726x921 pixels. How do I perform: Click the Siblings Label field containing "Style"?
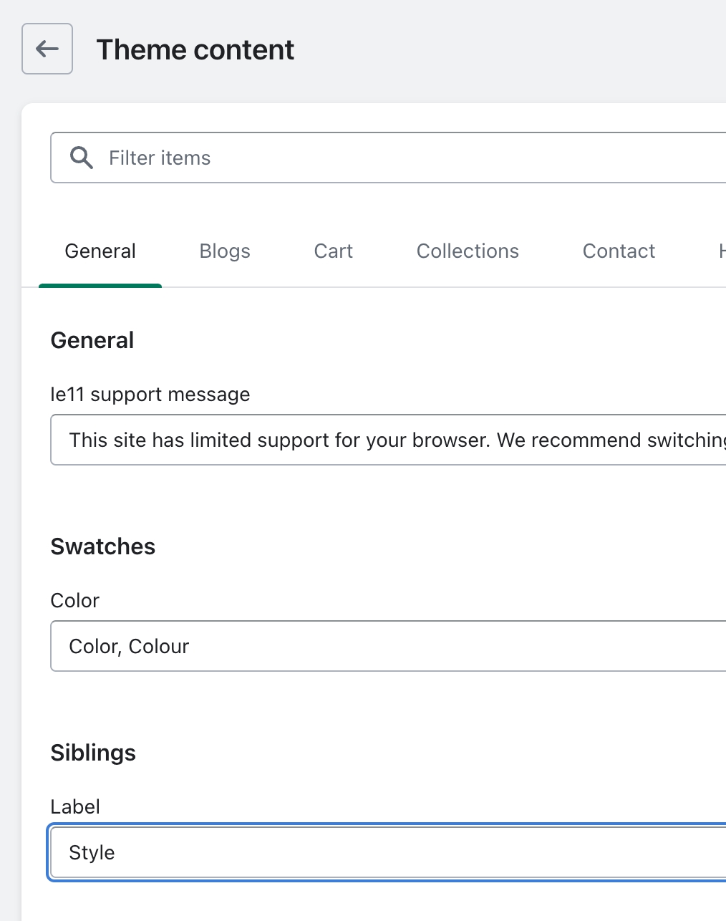[x=394, y=852]
